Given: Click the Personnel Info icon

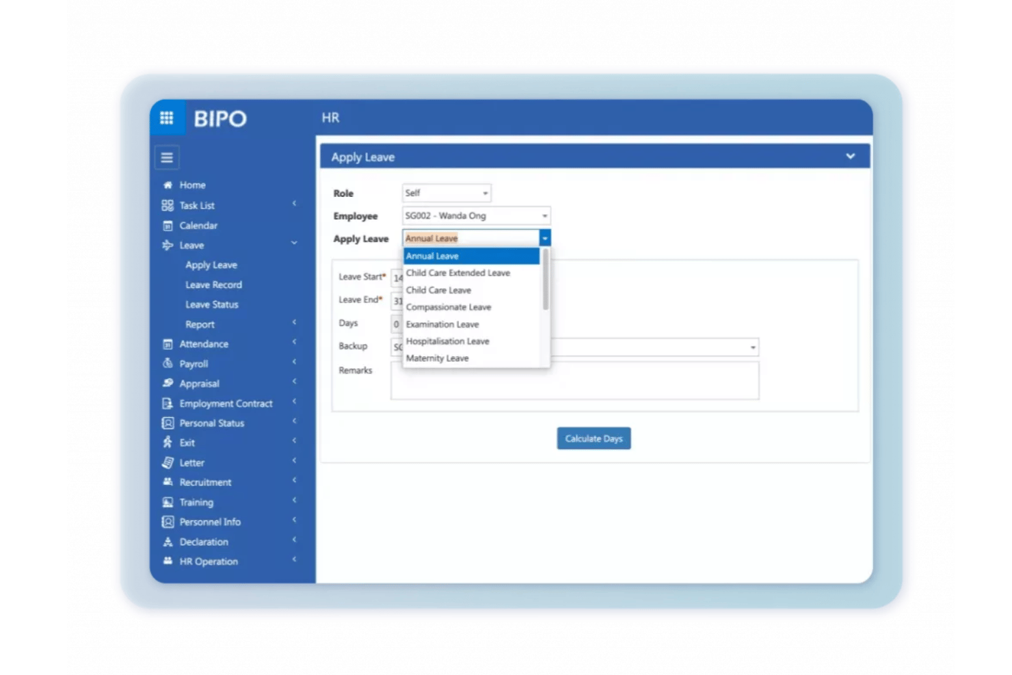Looking at the screenshot, I should tap(168, 522).
